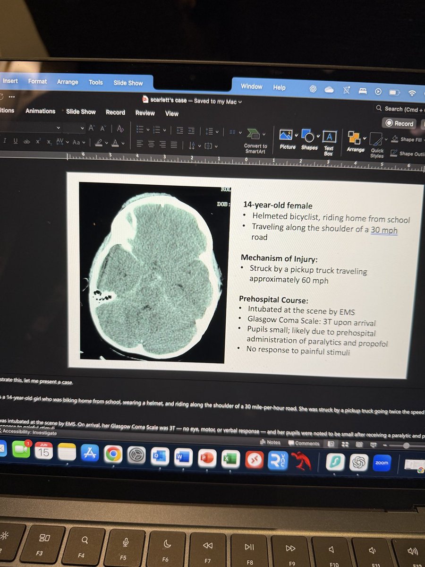Click the bulleted list icon
The height and width of the screenshot is (567, 425).
[x=140, y=129]
